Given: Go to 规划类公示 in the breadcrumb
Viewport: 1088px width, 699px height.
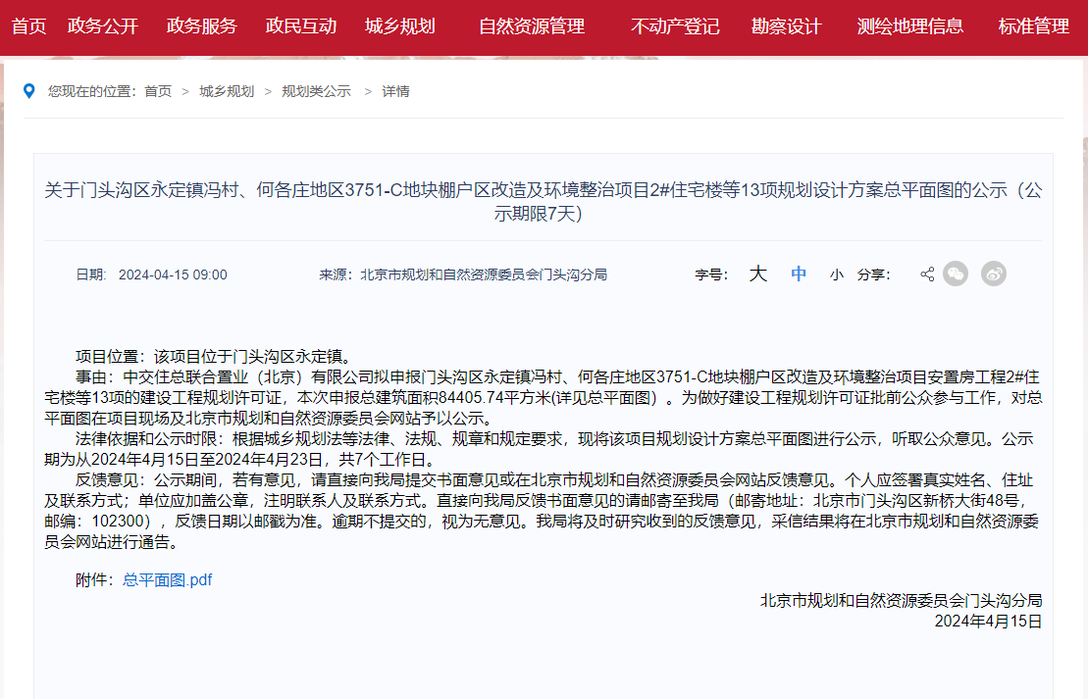Looking at the screenshot, I should (317, 91).
